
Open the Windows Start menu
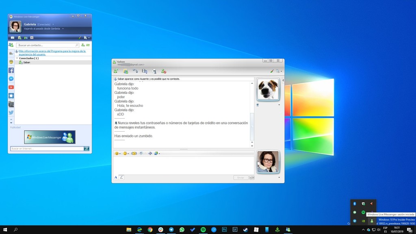pos(5,230)
